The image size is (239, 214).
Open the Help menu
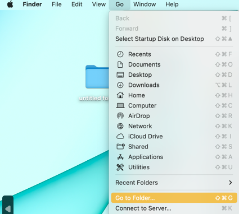(x=172, y=4)
